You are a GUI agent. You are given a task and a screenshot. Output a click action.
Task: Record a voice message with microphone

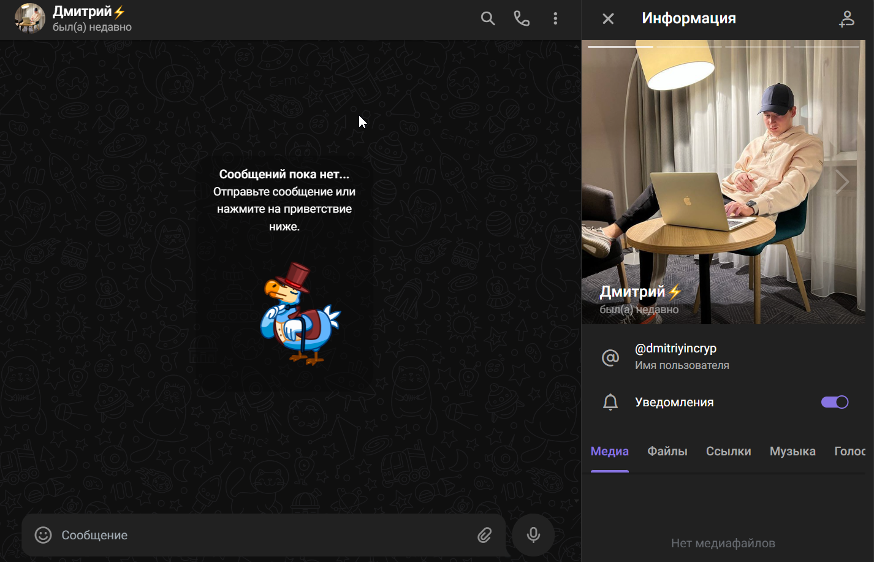533,535
